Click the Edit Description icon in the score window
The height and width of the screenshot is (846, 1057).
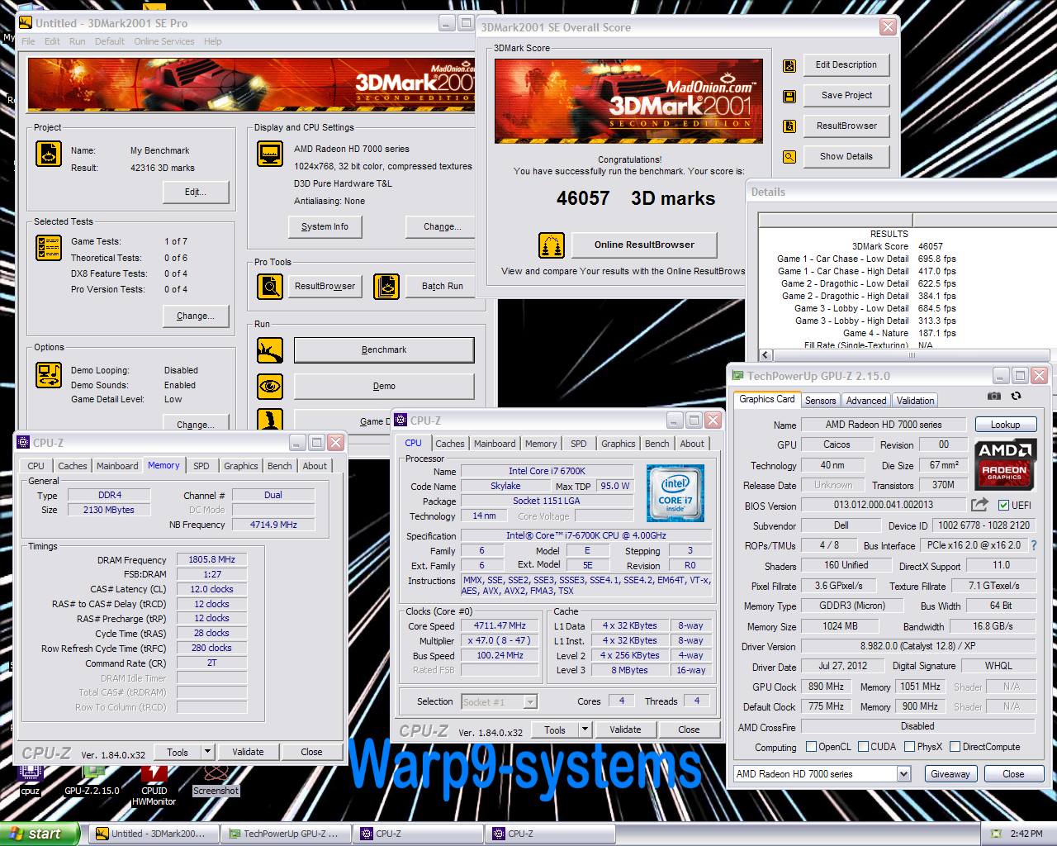[x=789, y=65]
